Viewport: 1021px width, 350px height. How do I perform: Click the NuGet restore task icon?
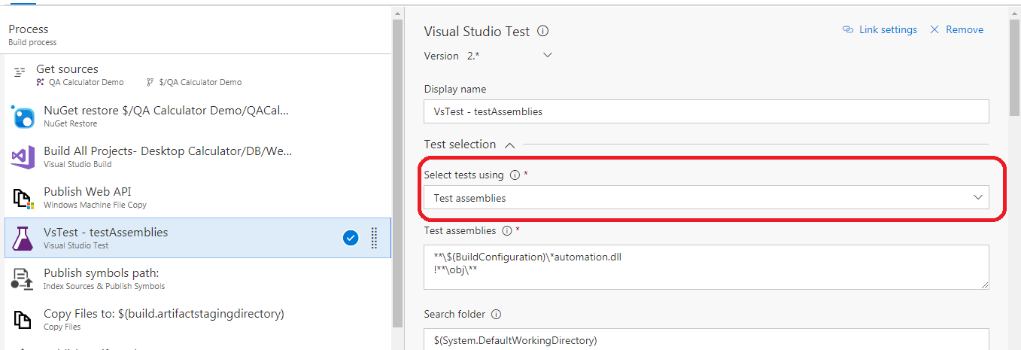(23, 117)
